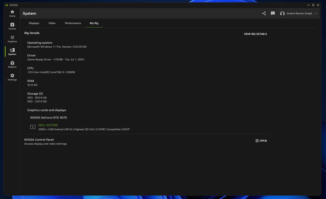Click the user avatar icon
This screenshot has width=326, height=199.
pyautogui.click(x=282, y=13)
